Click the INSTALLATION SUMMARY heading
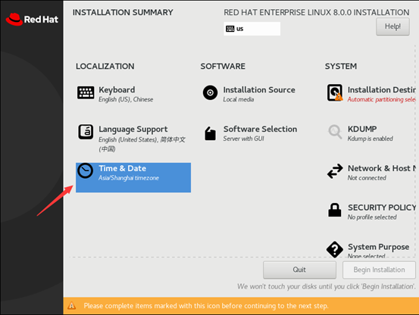The height and width of the screenshot is (315, 419). pyautogui.click(x=123, y=13)
